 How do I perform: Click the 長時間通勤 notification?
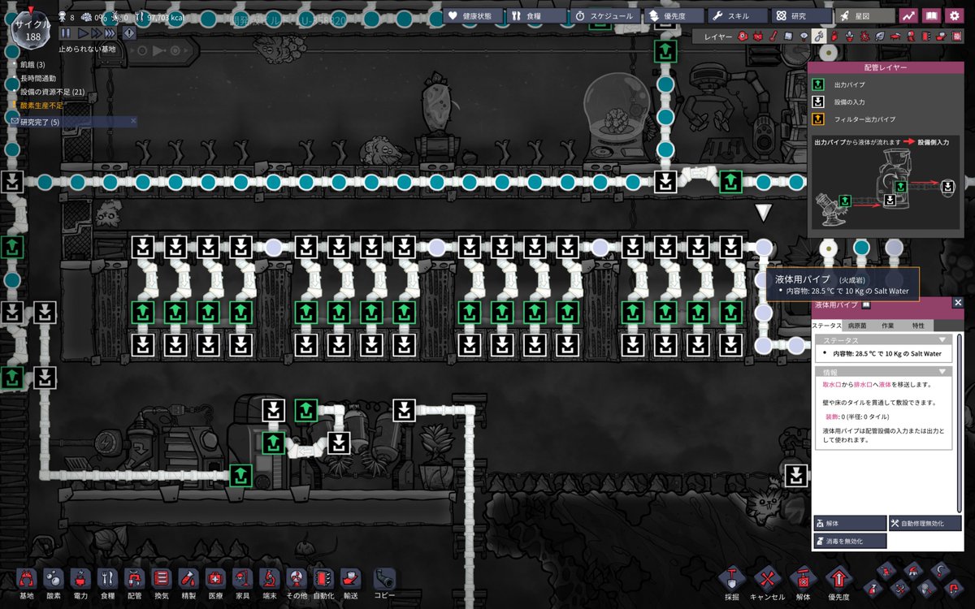pos(38,78)
